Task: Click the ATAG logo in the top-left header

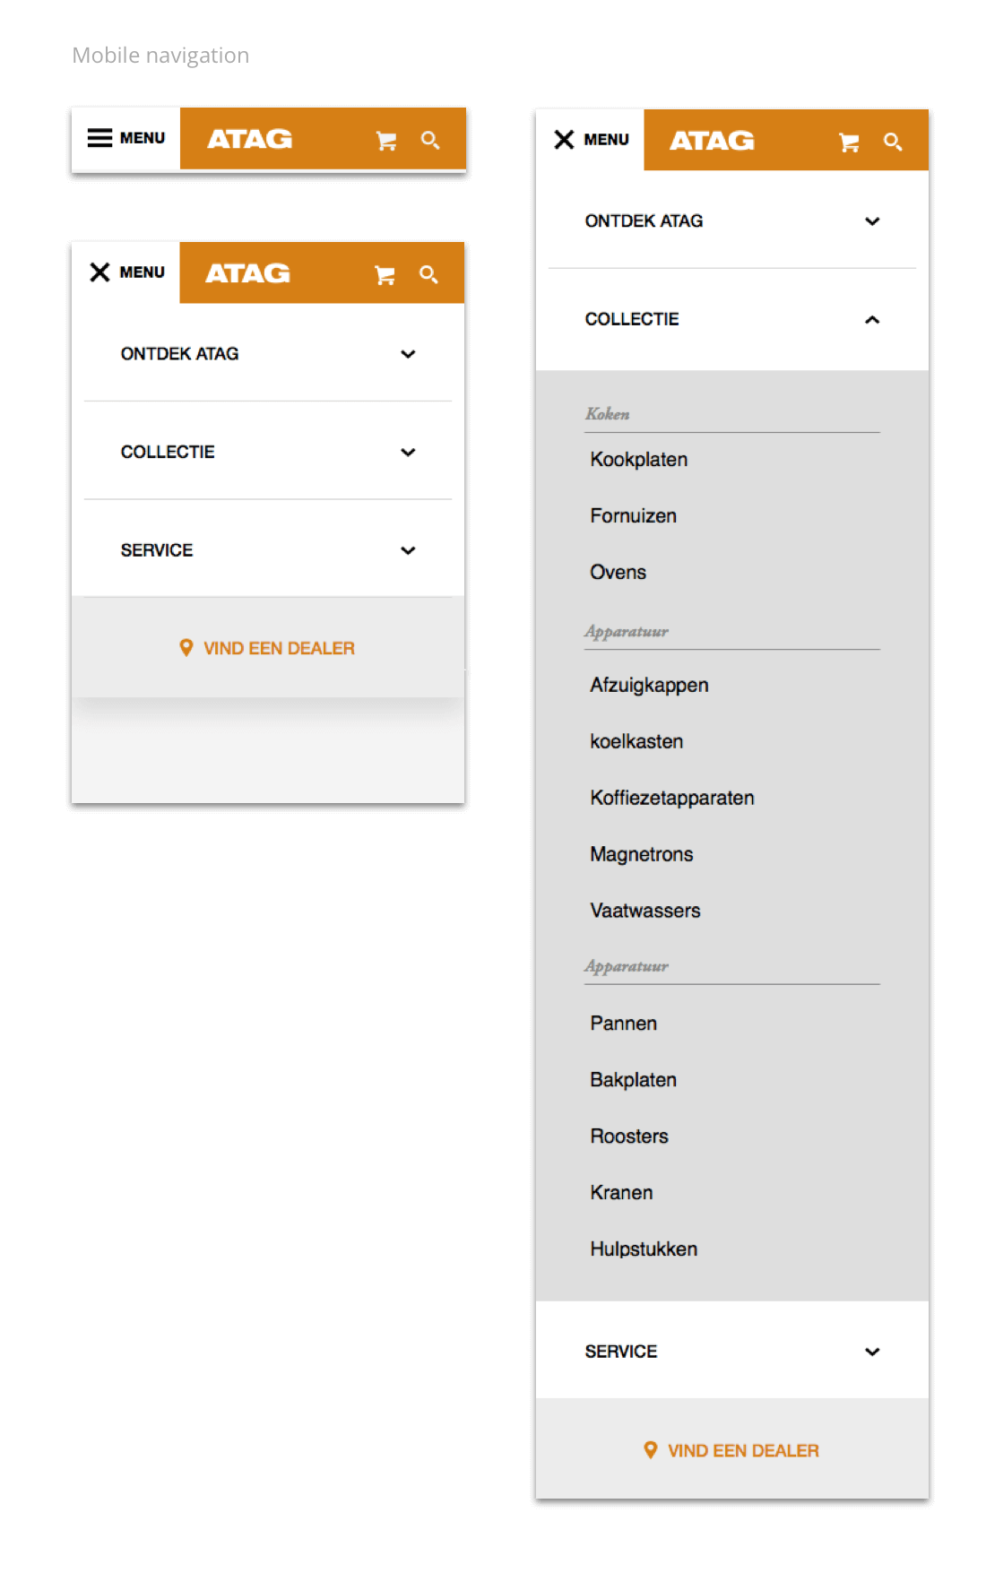Action: (x=250, y=139)
